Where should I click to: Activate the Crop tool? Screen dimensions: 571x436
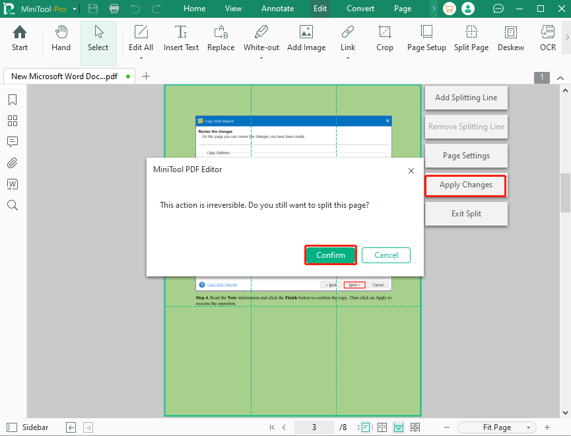(x=385, y=38)
